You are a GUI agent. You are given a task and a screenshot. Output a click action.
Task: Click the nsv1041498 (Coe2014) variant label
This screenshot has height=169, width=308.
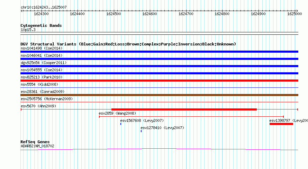[42, 48]
